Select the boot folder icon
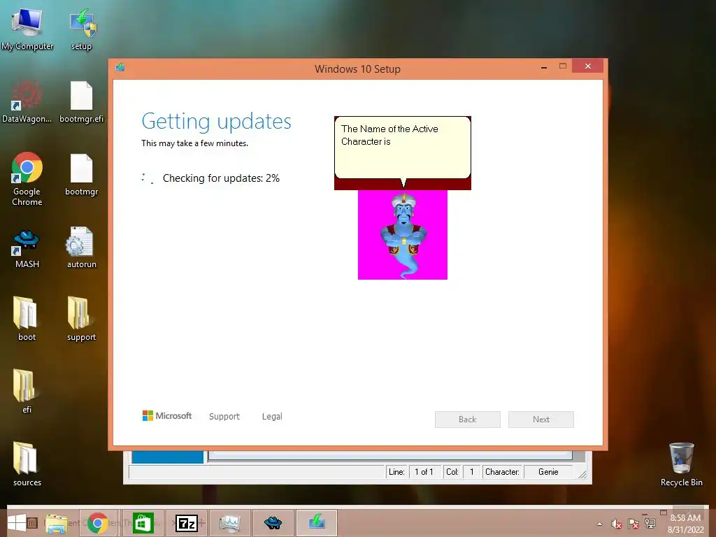Screen dimensions: 716x537 [26, 318]
